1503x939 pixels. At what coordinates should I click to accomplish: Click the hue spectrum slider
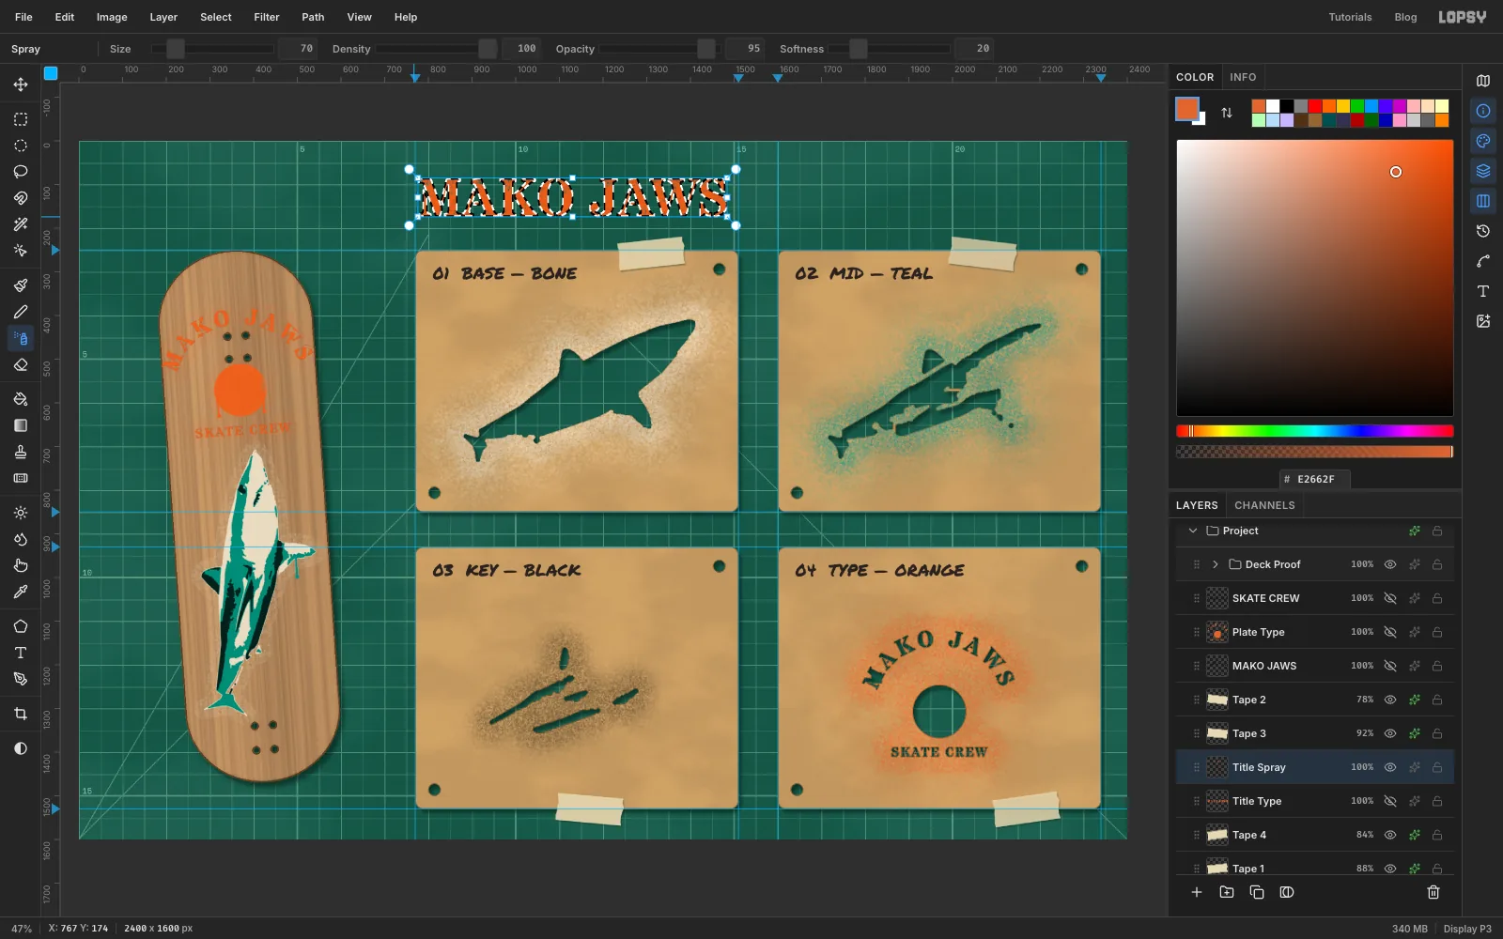(1315, 431)
